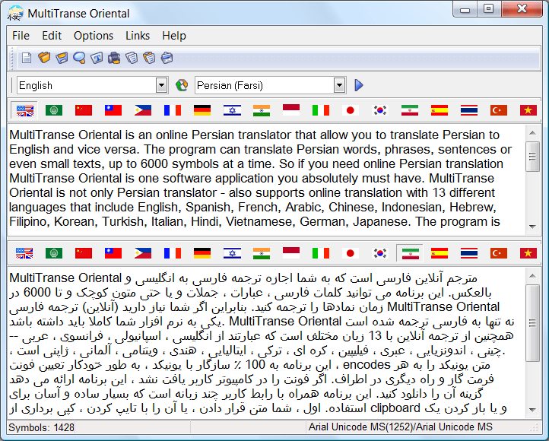This screenshot has width=549, height=441.
Task: Select Italian flag in target flag row
Action: coord(321,253)
